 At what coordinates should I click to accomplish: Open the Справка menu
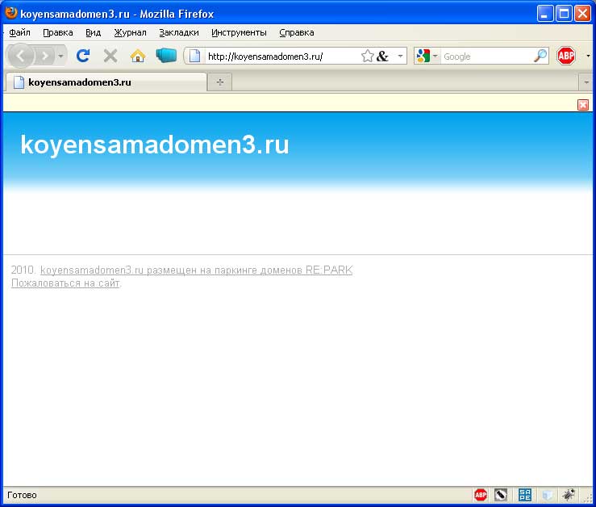click(297, 33)
